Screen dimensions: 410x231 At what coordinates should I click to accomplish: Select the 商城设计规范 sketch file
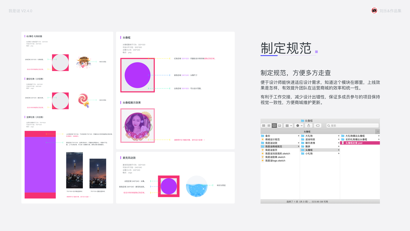pyautogui.click(x=280, y=140)
